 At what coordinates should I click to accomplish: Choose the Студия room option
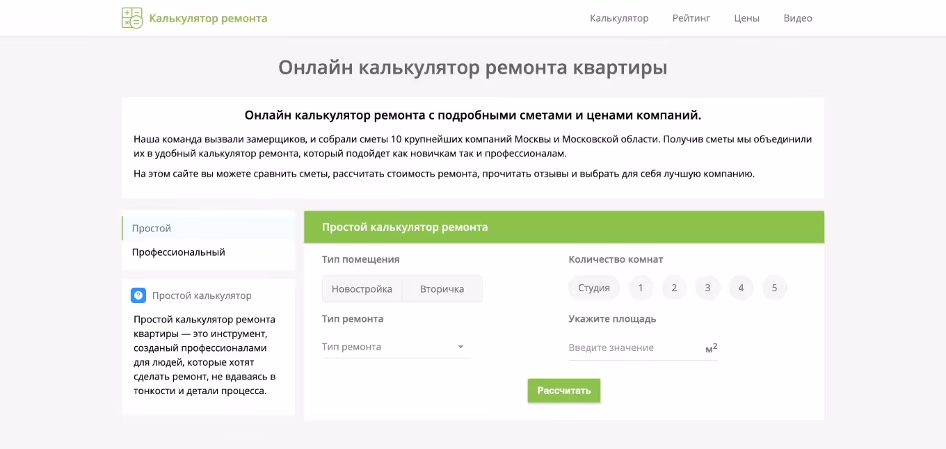point(593,288)
